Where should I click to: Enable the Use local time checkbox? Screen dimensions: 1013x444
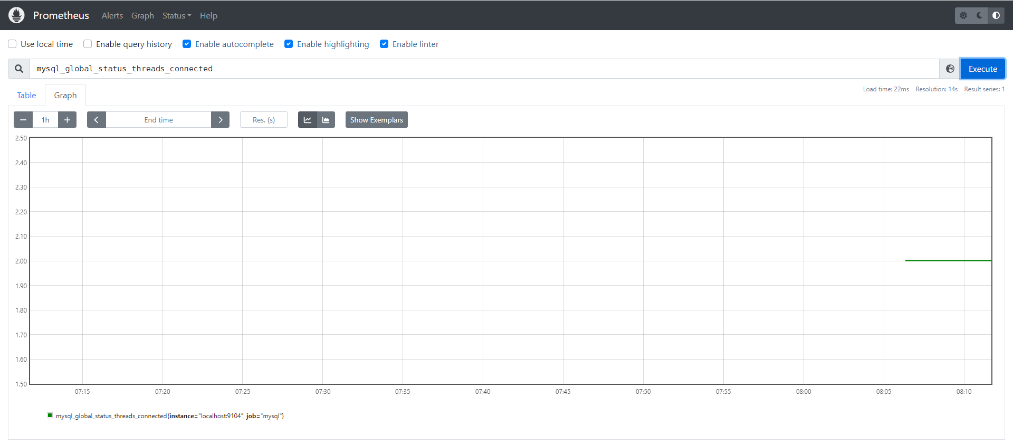click(x=12, y=44)
